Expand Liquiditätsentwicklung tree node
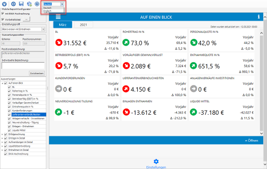The image size is (267, 169). pos(2,146)
